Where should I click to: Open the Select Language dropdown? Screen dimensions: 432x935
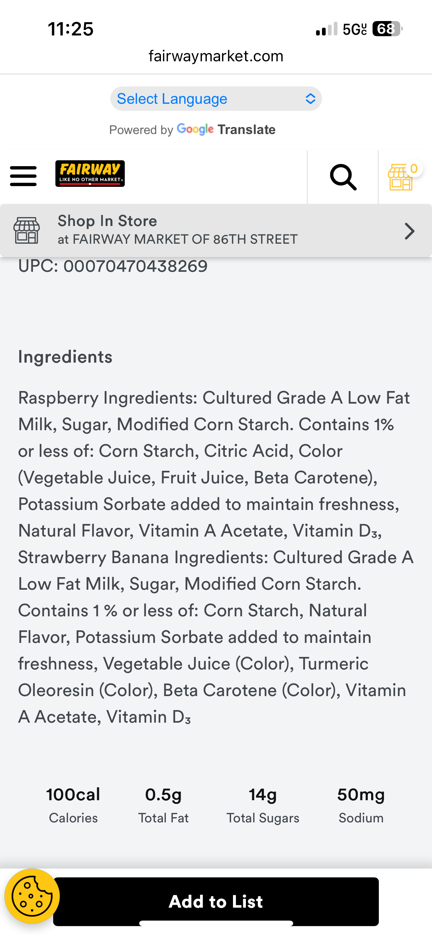(x=216, y=99)
